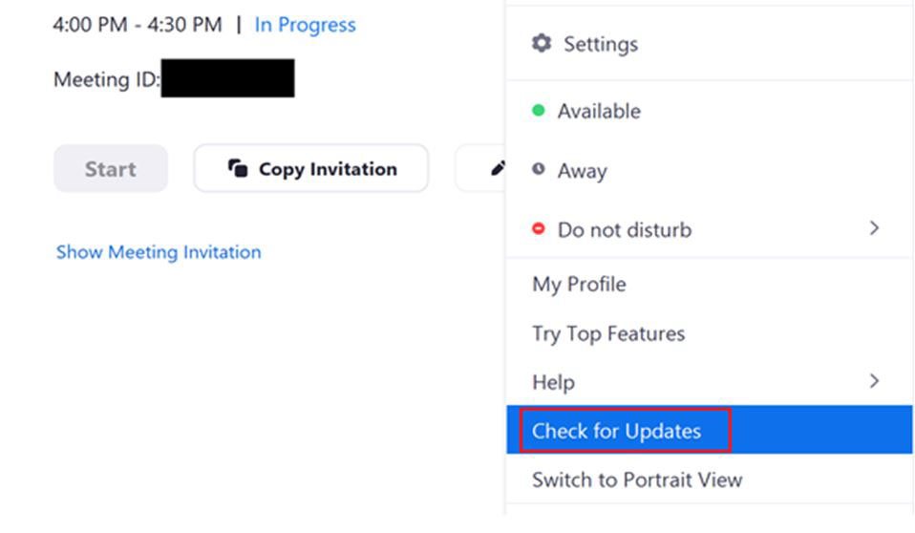Select Try Top Features
The image size is (915, 533).
coord(608,333)
